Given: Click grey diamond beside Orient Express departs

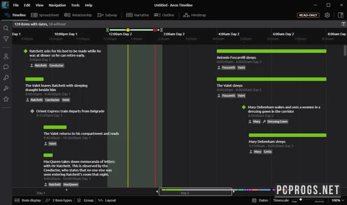Looking at the screenshot, I should pos(32,111).
